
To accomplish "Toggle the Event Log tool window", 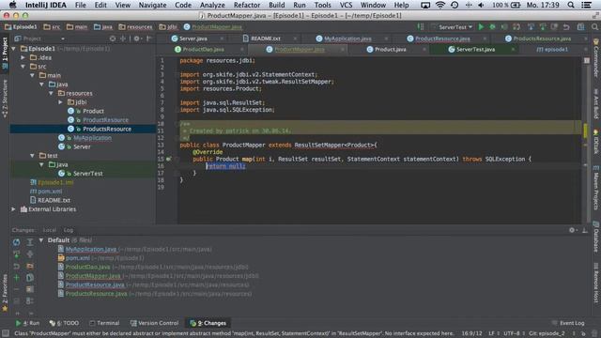I will click(567, 323).
